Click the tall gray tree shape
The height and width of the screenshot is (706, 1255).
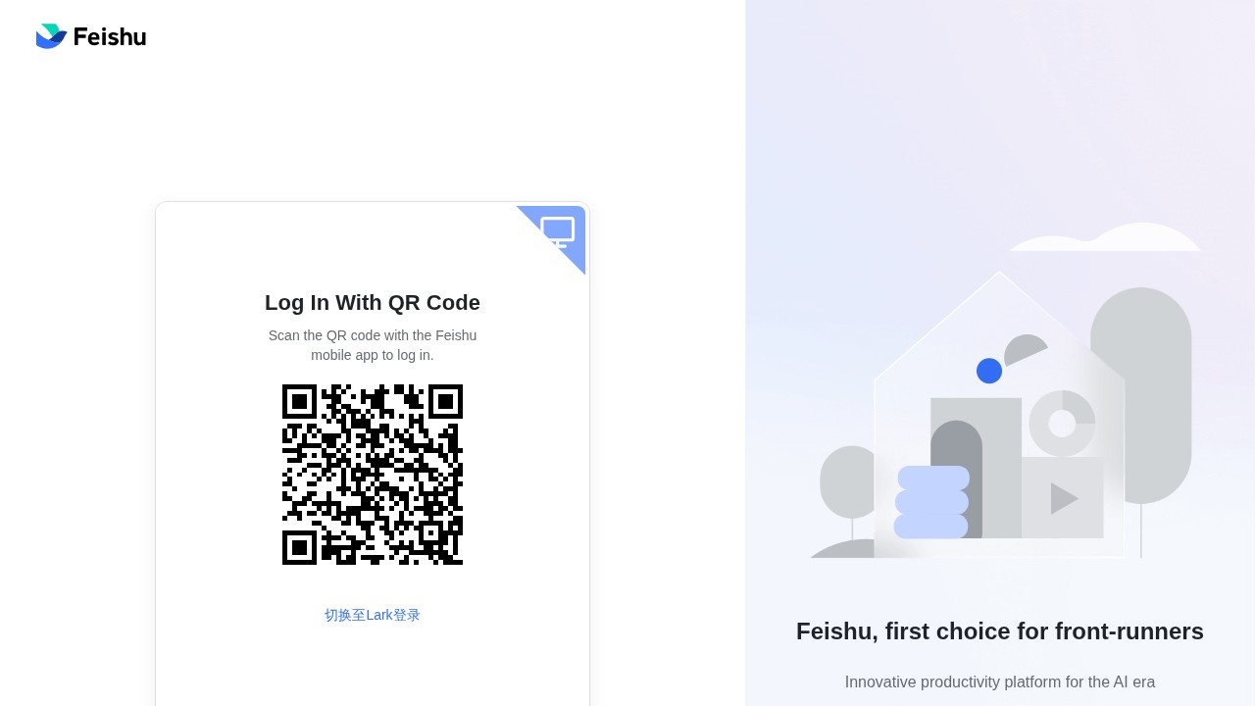(1141, 395)
